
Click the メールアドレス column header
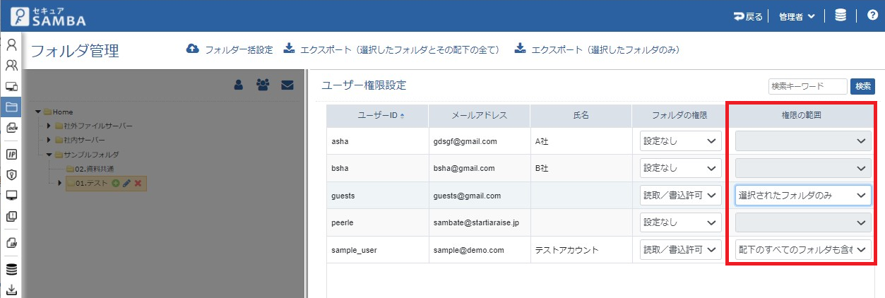(479, 115)
